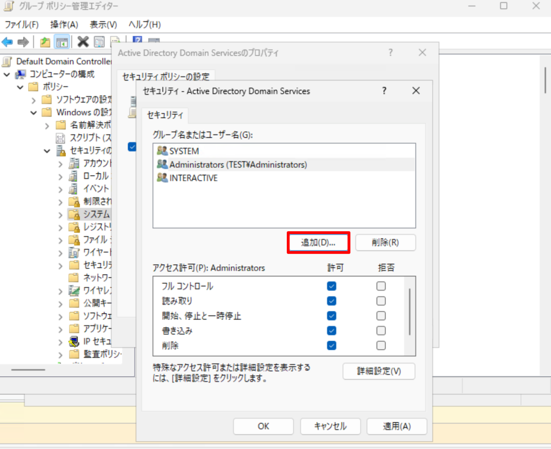Select the SYSTEM entry in group list

(x=284, y=151)
